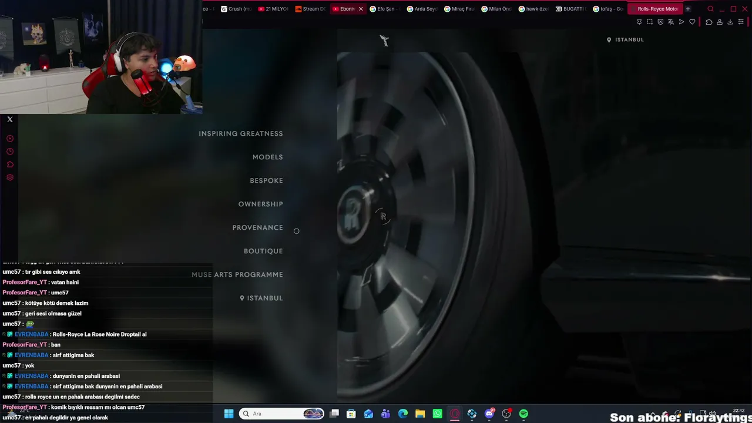Click the streamer webcam overlay
Viewport: 752px width, 423px height.
pyautogui.click(x=101, y=57)
